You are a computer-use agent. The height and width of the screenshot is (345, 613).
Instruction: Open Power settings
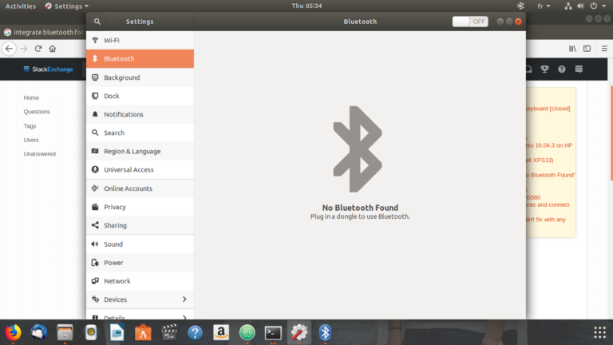click(x=140, y=263)
